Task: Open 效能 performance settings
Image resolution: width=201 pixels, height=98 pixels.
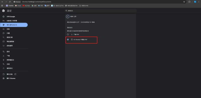Action: tap(14, 29)
